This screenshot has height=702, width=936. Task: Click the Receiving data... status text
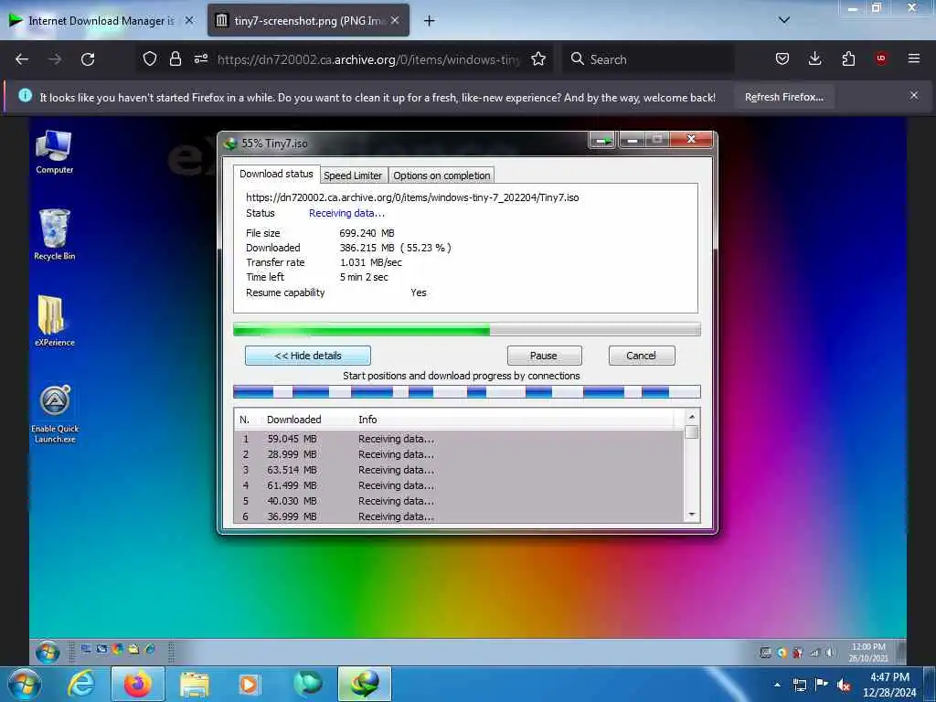[x=346, y=213]
